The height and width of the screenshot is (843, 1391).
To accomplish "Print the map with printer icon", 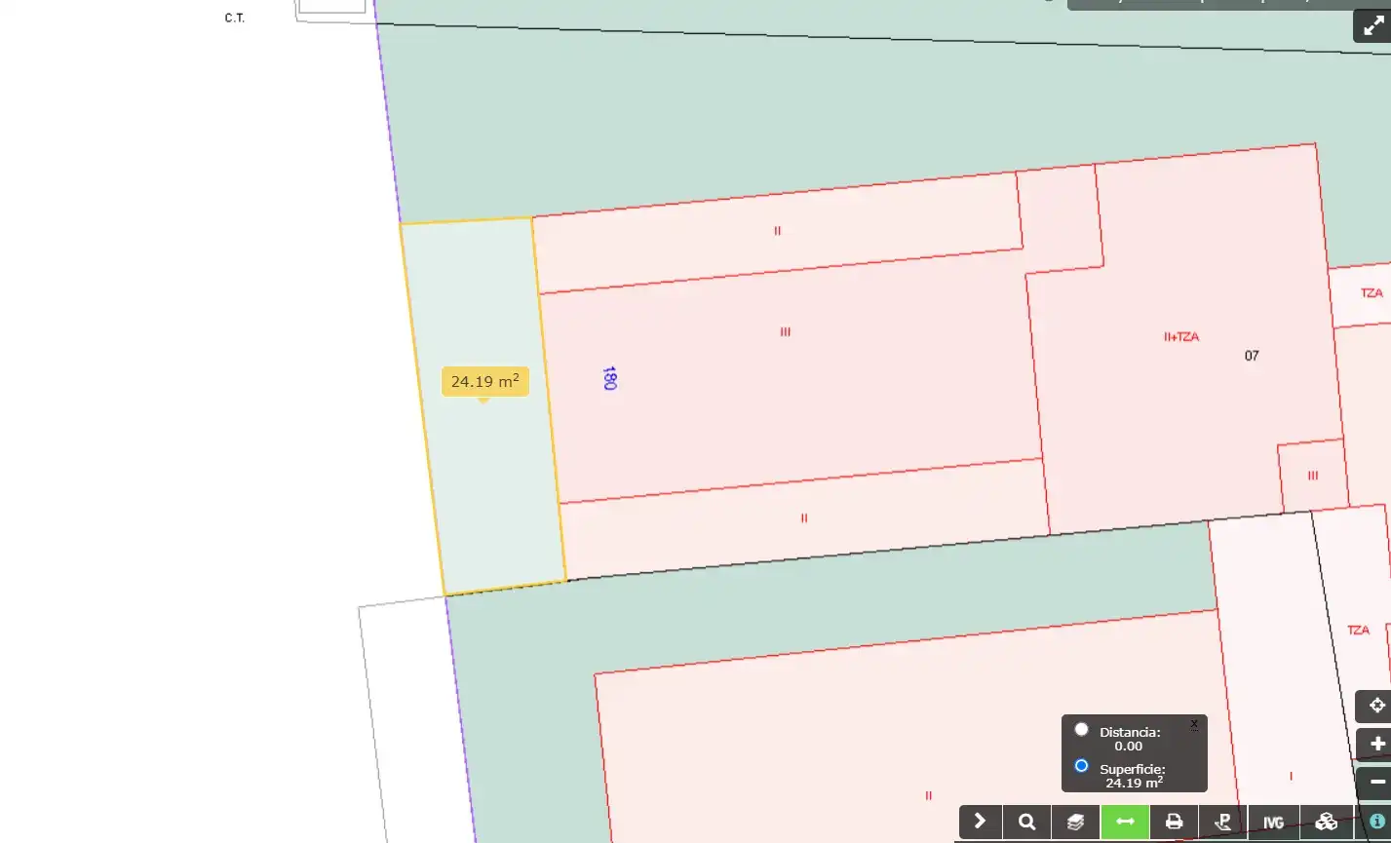I will (1175, 822).
